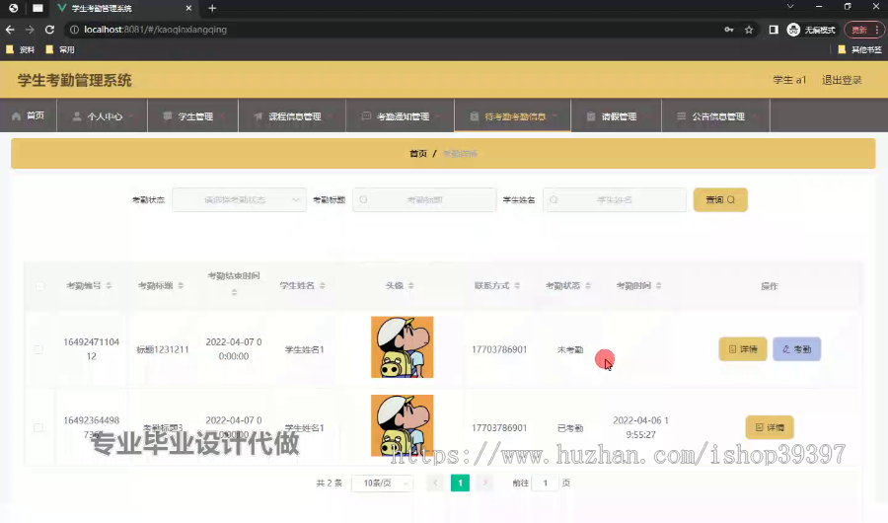Viewport: 888px width, 523px height.
Task: Bookmark this page with star icon
Action: (749, 30)
